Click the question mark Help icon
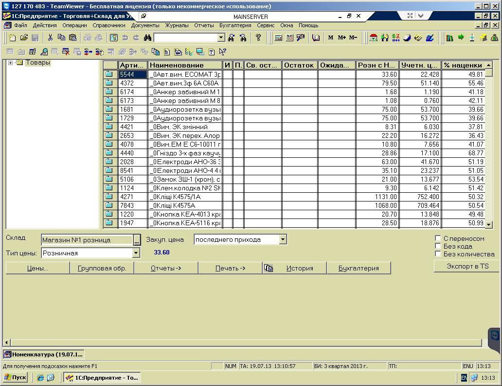The image size is (502, 386). point(258,38)
